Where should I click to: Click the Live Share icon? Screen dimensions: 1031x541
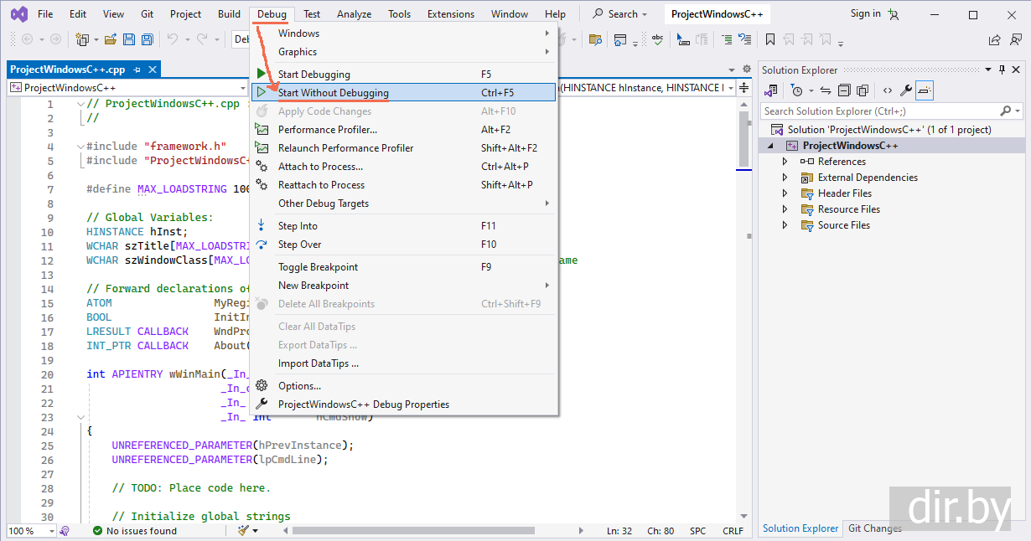[x=994, y=39]
